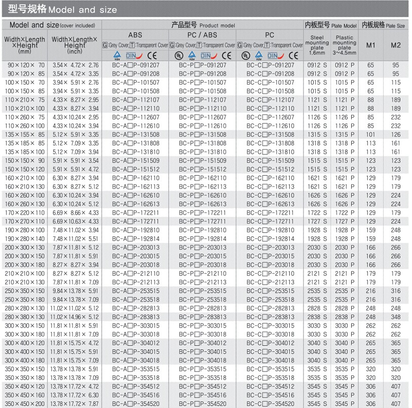This screenshot has width=412, height=408.
Task: Click the inch size '6.69×10.63× 4.33'
Action: click(x=76, y=221)
